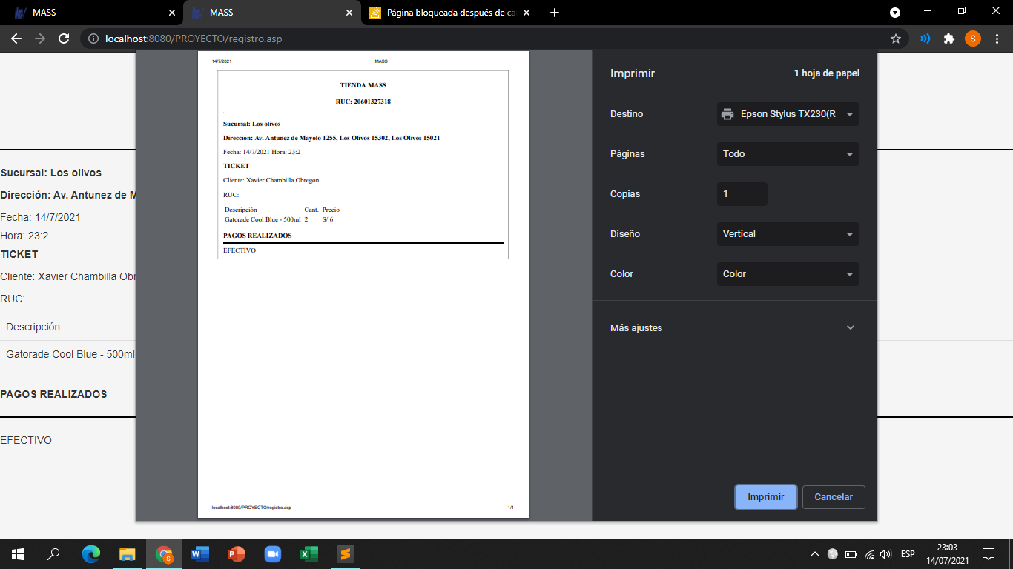Click the Imprimir button
The width and height of the screenshot is (1013, 569).
coord(766,497)
